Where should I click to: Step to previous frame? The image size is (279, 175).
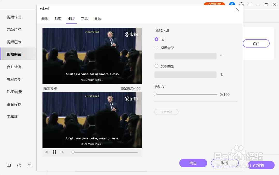coord(47,152)
